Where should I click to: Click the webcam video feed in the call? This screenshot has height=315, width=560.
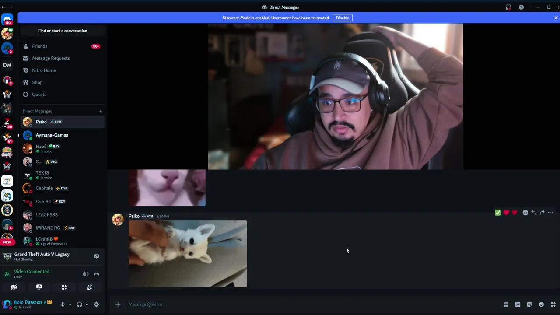click(x=336, y=97)
